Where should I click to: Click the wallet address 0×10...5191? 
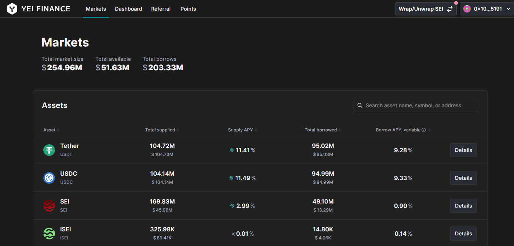pyautogui.click(x=488, y=9)
